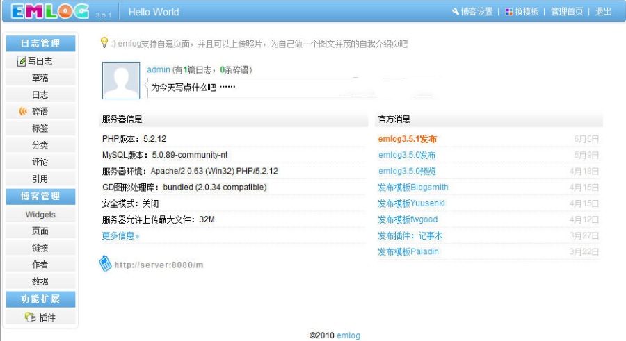Open 插件 in the sidebar
Viewport: 626px width, 341px height.
point(47,317)
